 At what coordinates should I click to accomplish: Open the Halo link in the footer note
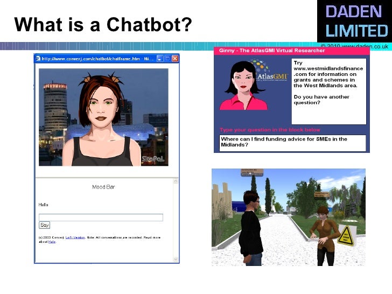click(x=52, y=242)
